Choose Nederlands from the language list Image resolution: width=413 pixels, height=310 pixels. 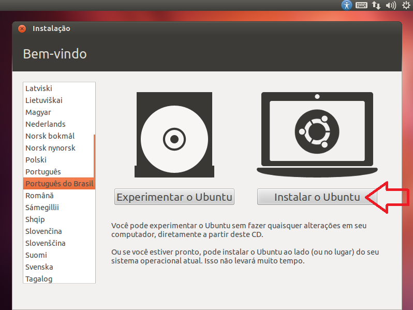tap(59, 124)
